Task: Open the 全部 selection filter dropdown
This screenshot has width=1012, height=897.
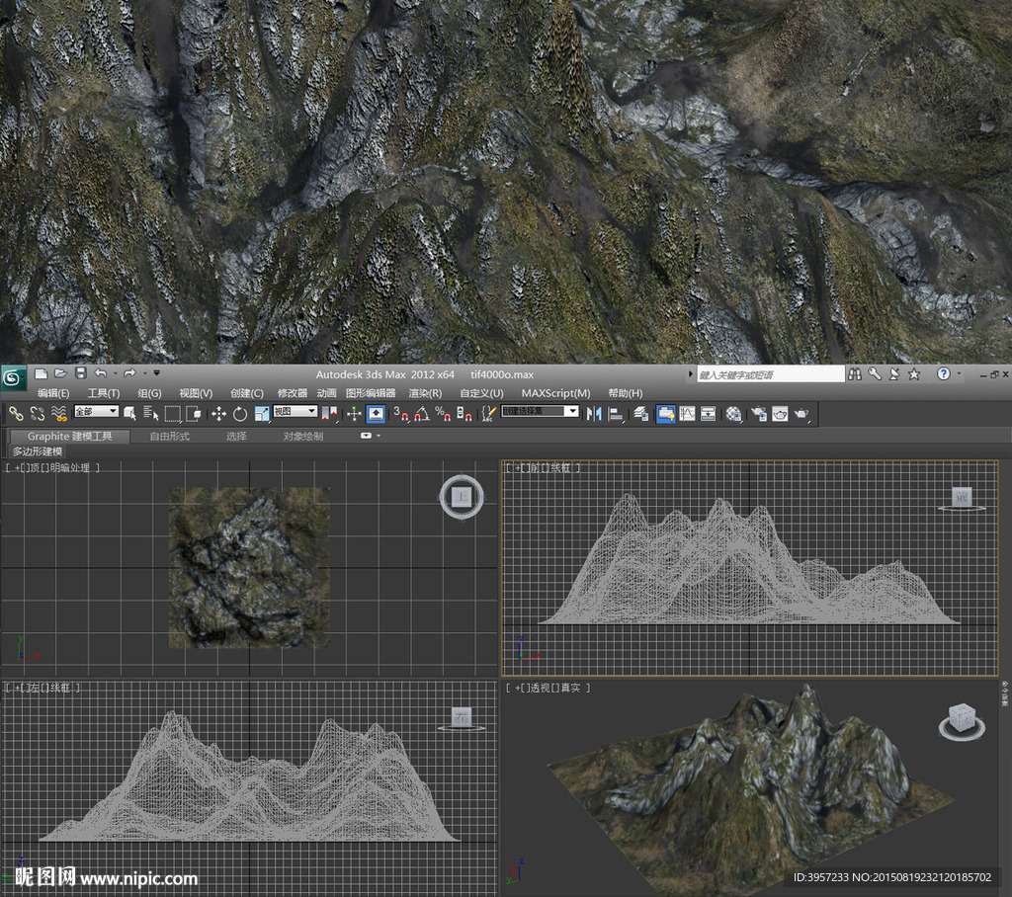Action: [97, 412]
